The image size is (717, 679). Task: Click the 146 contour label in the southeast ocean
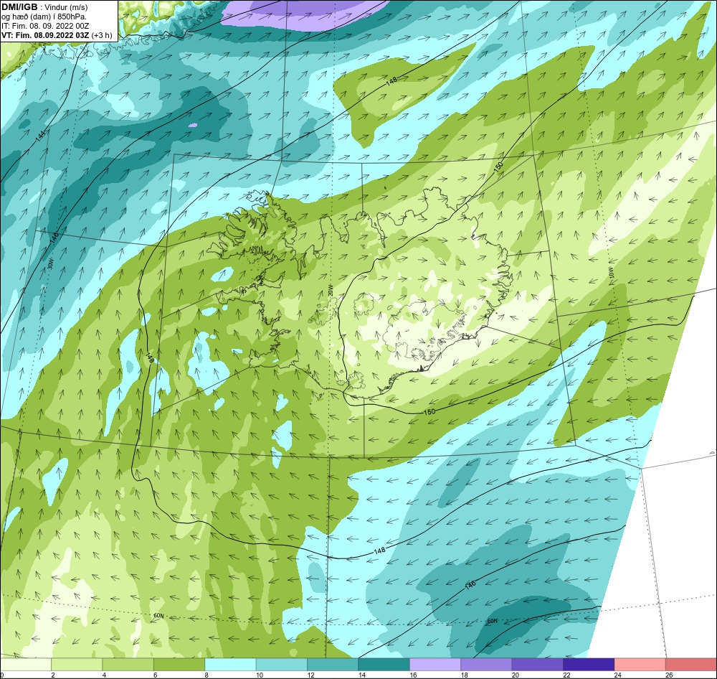pyautogui.click(x=470, y=584)
